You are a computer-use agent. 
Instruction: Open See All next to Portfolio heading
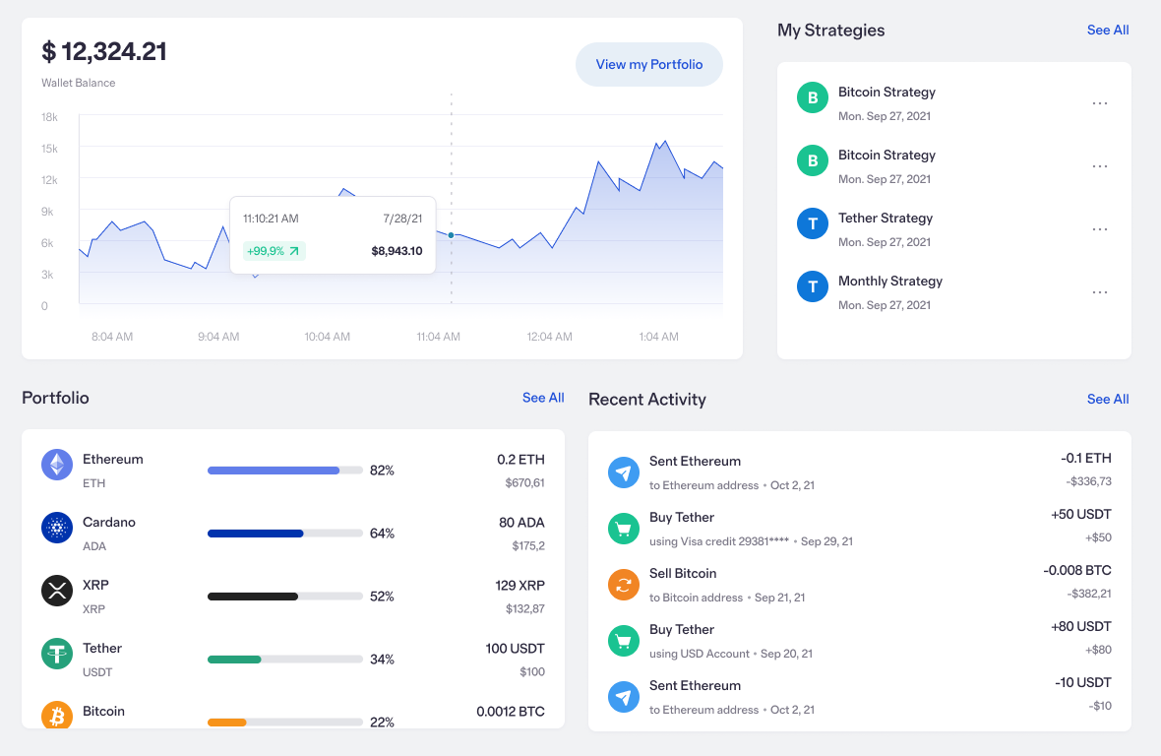coord(543,398)
